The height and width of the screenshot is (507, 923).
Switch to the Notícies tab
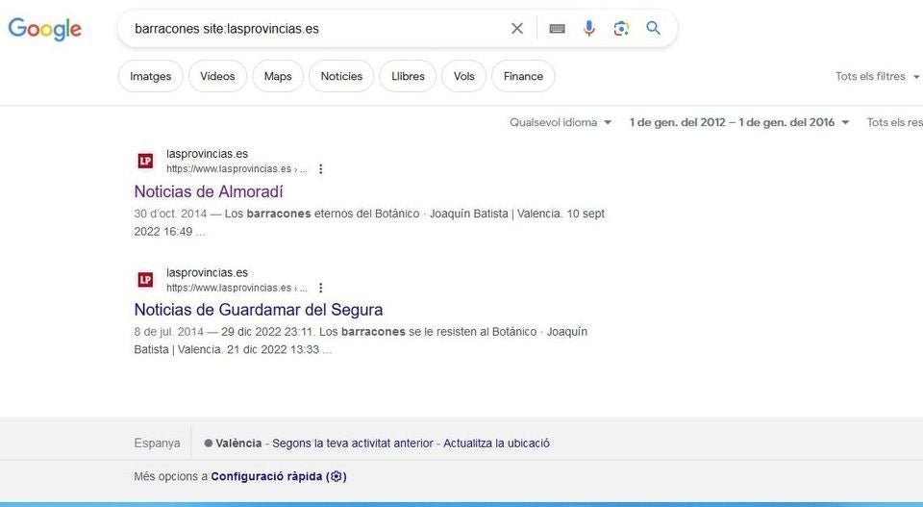(341, 76)
